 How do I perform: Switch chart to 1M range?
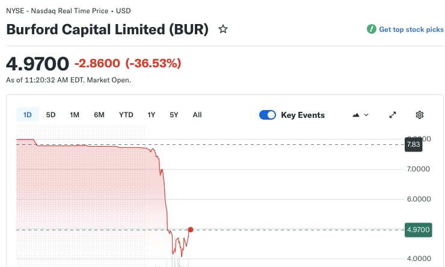point(75,115)
